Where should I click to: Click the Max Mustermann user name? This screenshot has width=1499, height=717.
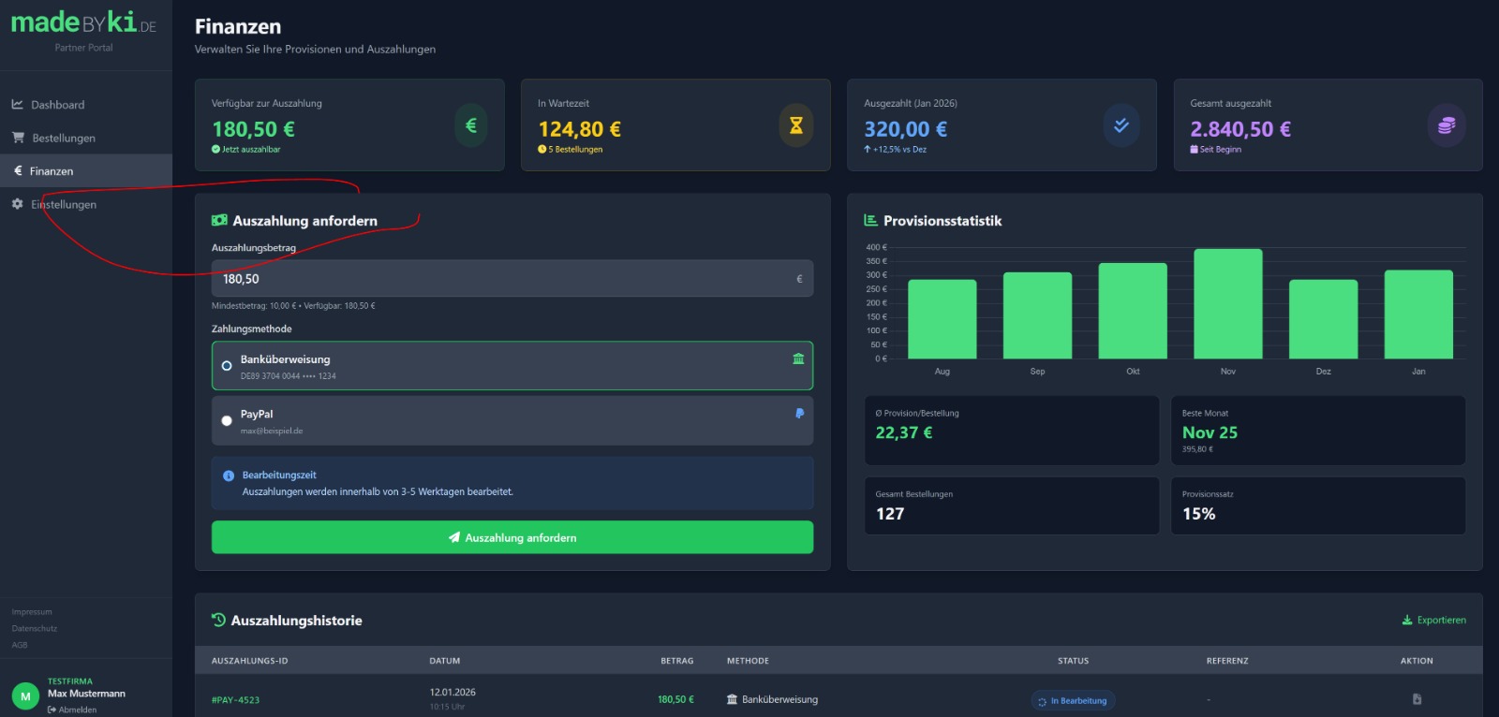pyautogui.click(x=86, y=694)
